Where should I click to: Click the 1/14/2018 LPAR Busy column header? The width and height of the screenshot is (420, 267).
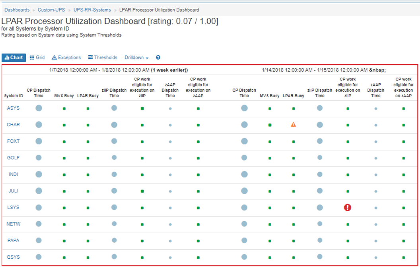(294, 96)
